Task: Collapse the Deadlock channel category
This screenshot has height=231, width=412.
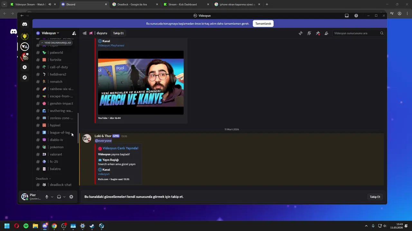Action: (x=43, y=179)
